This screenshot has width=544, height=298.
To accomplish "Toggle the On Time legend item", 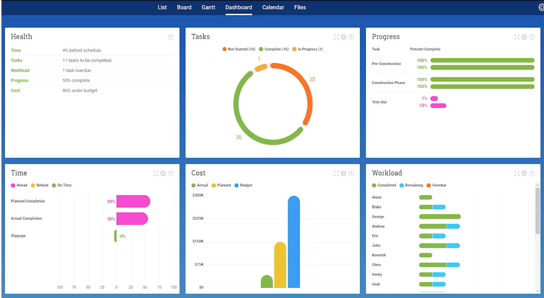I will (62, 185).
